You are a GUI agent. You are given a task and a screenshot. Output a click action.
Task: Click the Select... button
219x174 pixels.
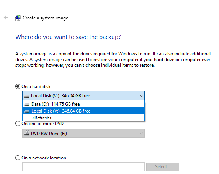point(163,167)
